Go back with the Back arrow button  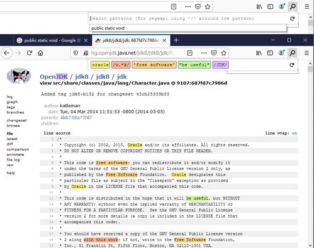pyautogui.click(x=7, y=53)
